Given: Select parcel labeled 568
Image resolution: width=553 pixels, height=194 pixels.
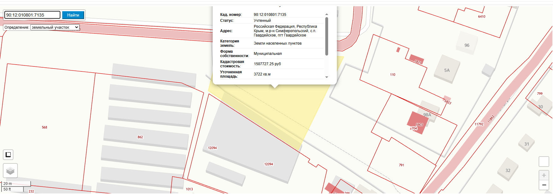Looking at the screenshot, I should 44,127.
